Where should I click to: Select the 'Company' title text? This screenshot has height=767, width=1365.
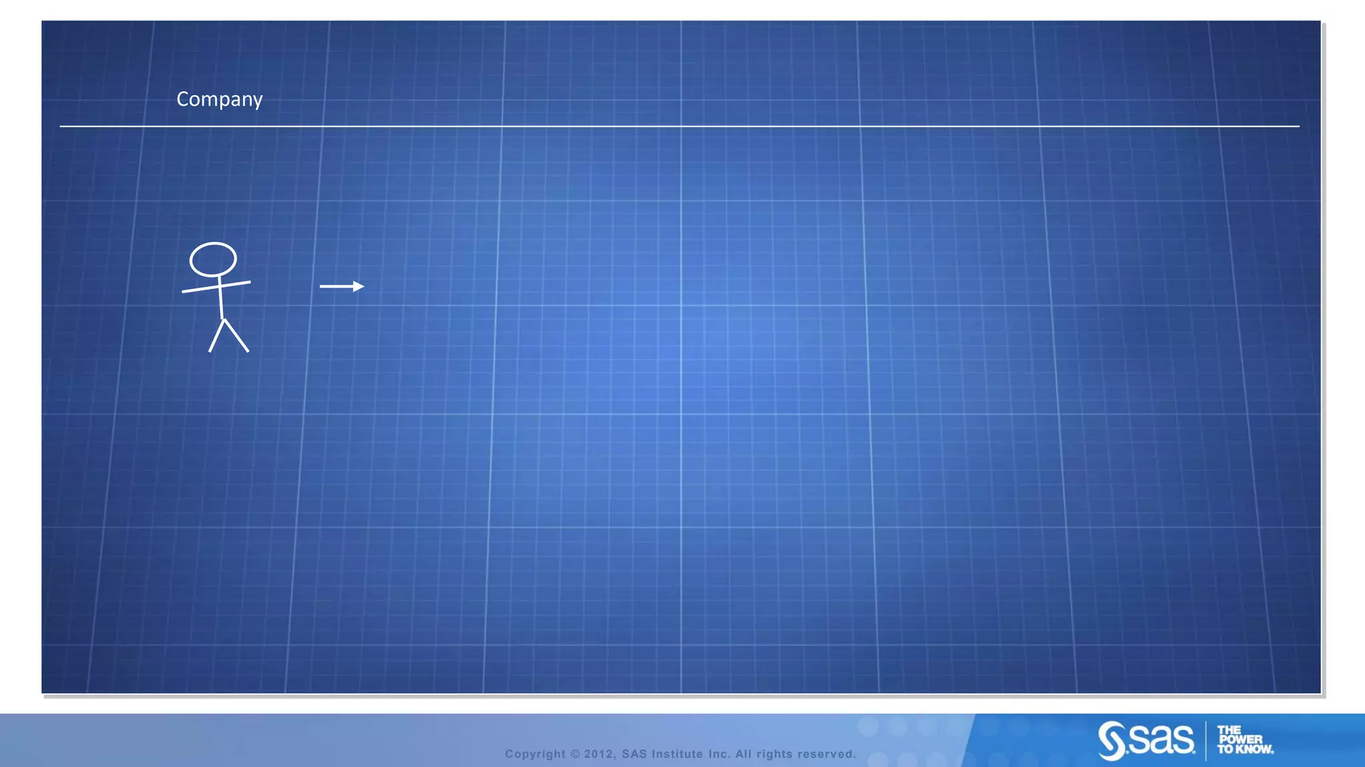point(219,99)
